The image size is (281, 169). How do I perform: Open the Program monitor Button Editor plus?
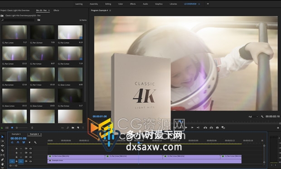pos(278,128)
